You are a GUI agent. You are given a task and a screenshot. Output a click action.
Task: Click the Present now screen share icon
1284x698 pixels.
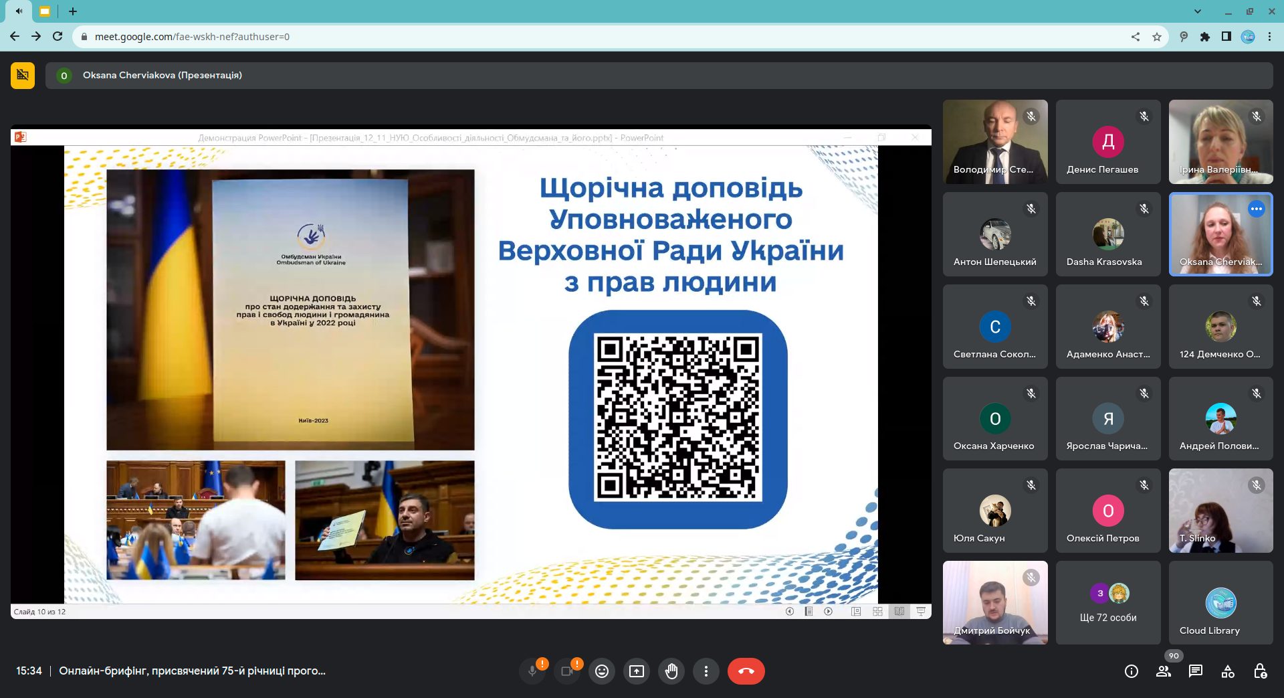click(x=637, y=671)
